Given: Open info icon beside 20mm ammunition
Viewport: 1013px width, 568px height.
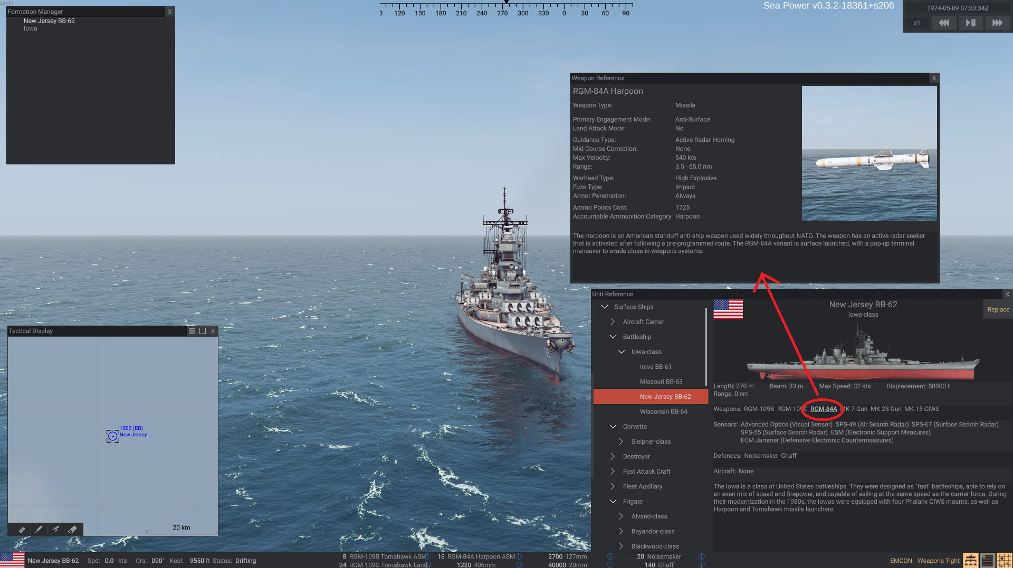Looking at the screenshot, I should 610,565.
